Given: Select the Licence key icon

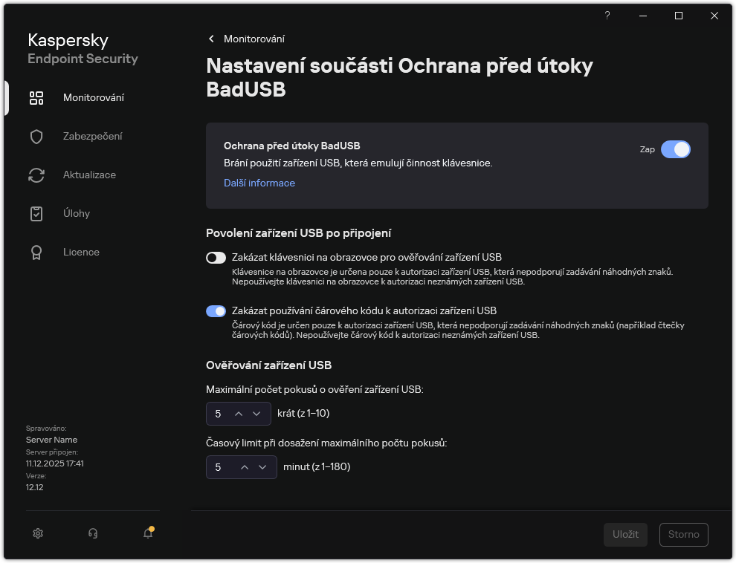Looking at the screenshot, I should 36,252.
